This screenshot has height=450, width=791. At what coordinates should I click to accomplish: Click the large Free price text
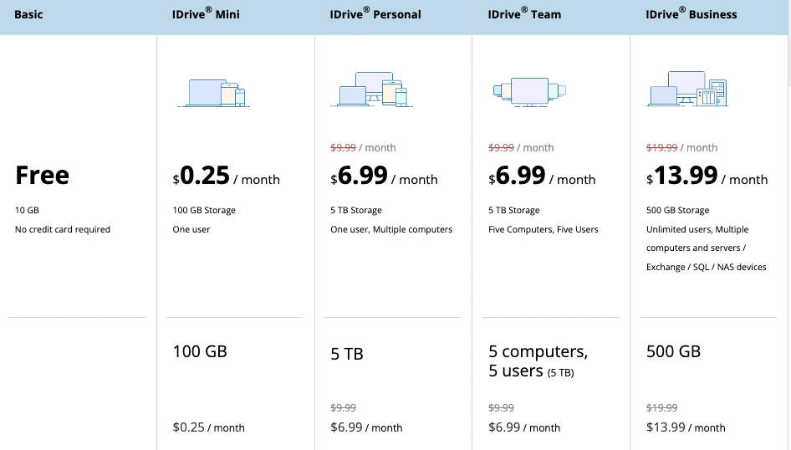coord(42,176)
